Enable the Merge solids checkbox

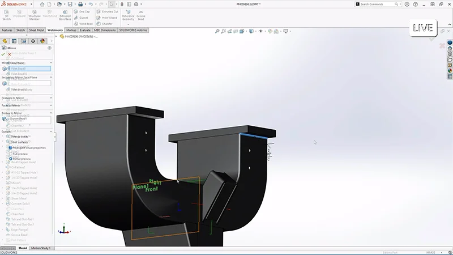10,137
